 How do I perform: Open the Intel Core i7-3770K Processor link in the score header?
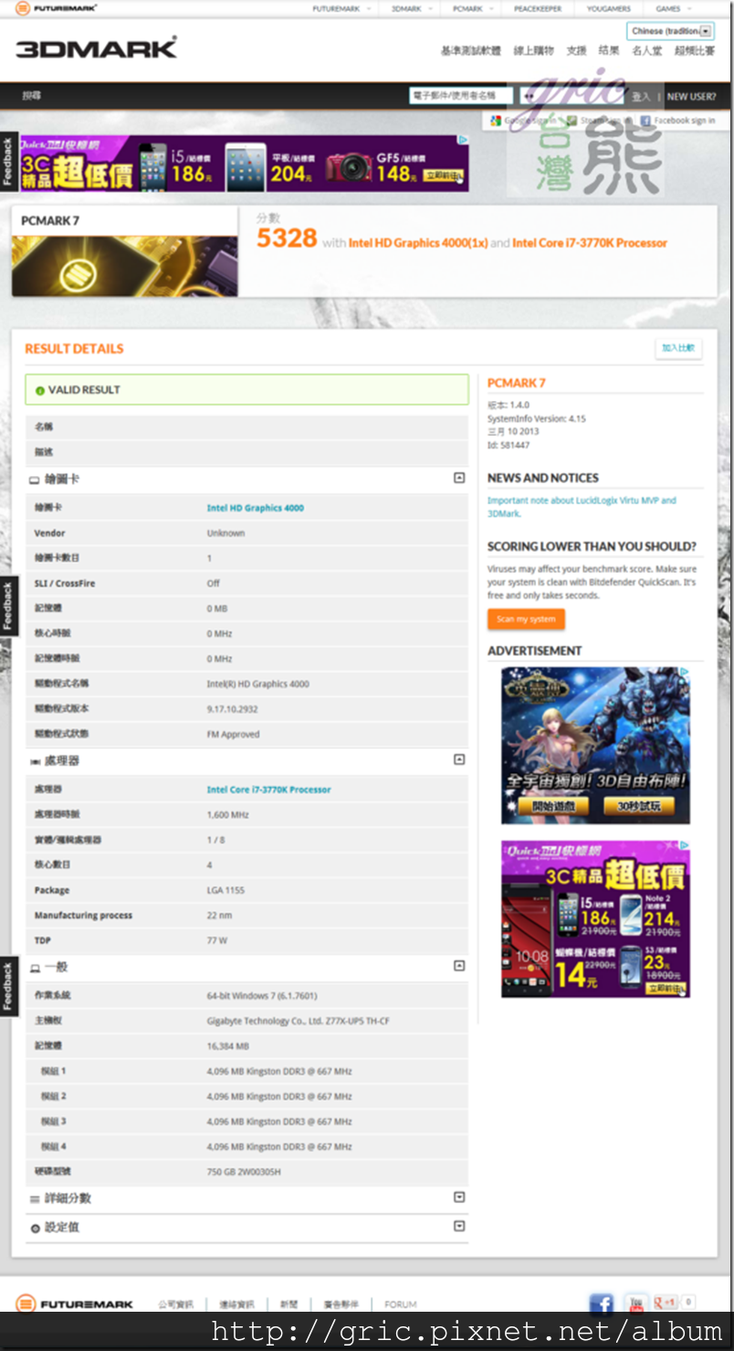(590, 243)
